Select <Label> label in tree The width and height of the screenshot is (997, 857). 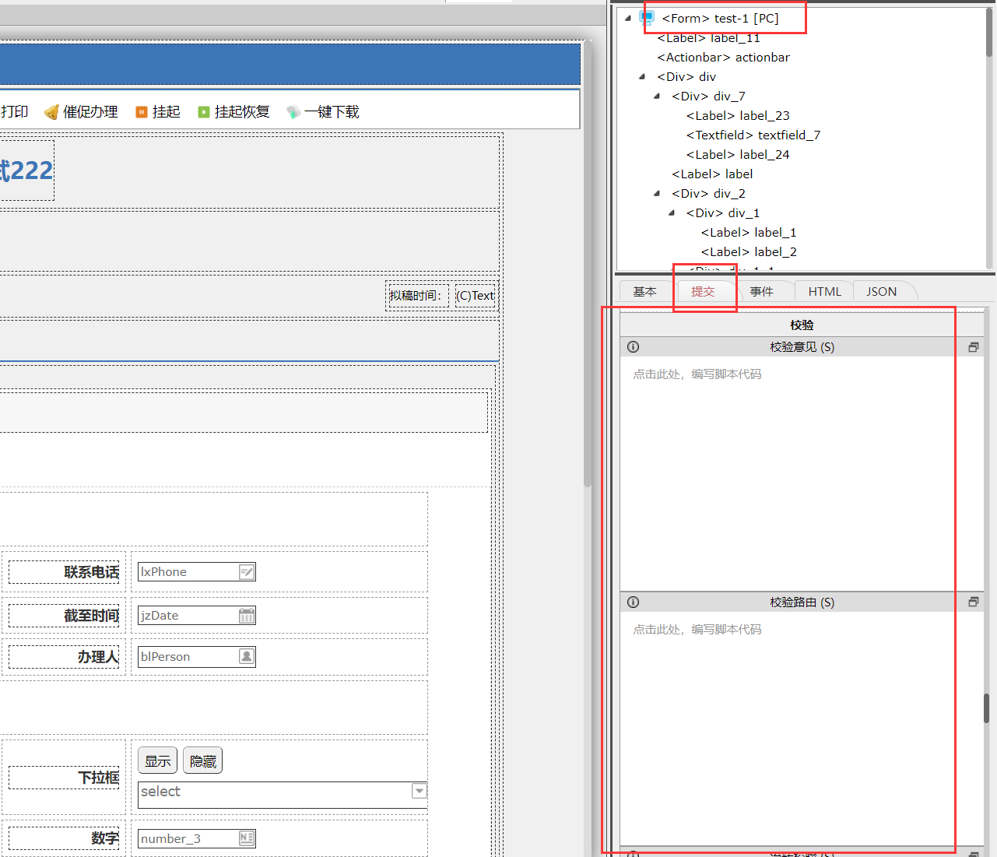pos(712,174)
